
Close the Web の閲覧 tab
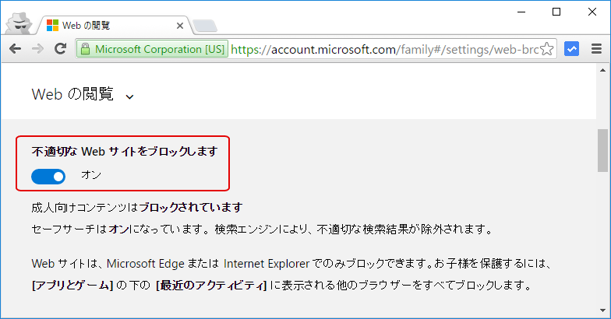pyautogui.click(x=179, y=26)
